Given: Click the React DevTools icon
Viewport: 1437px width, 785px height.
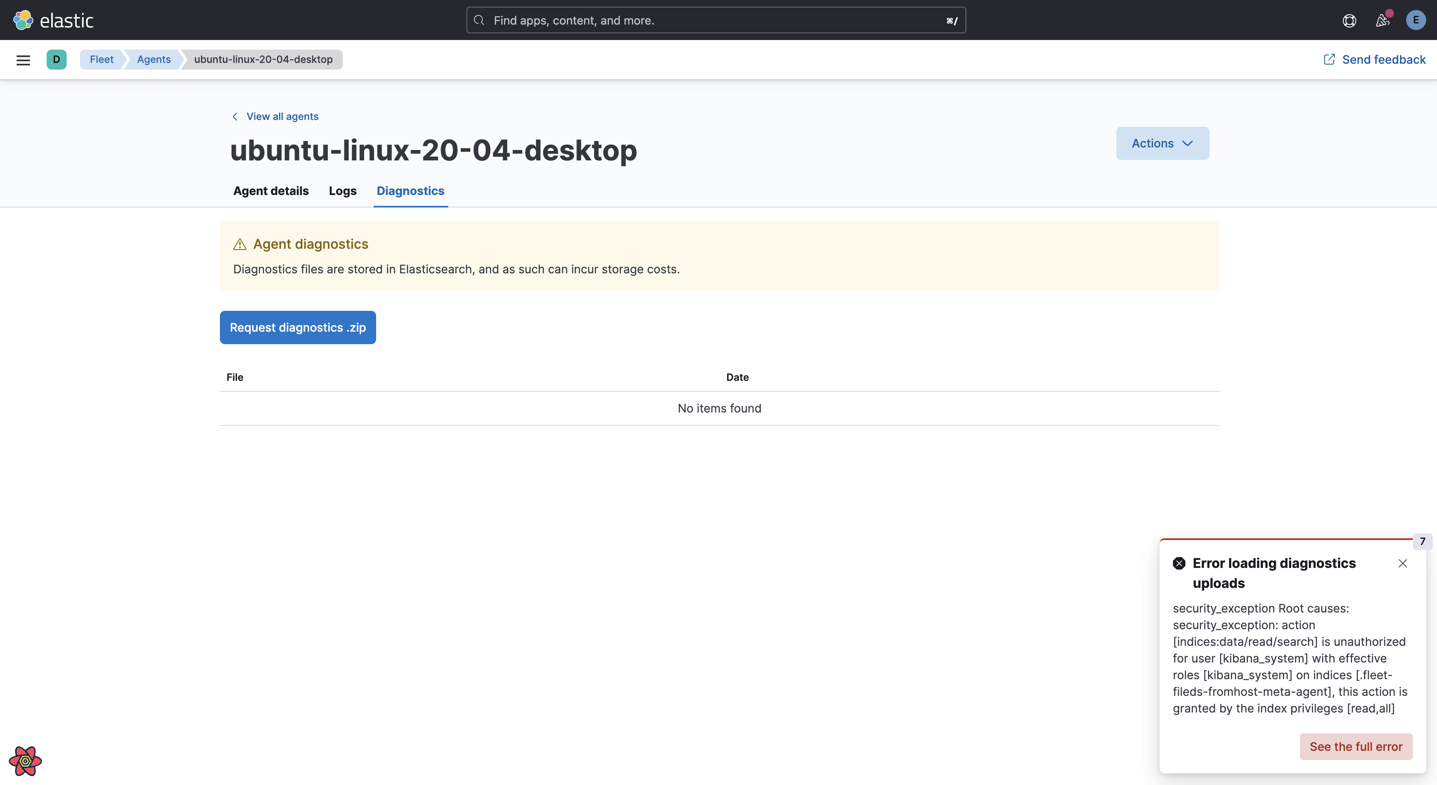Looking at the screenshot, I should (25, 761).
